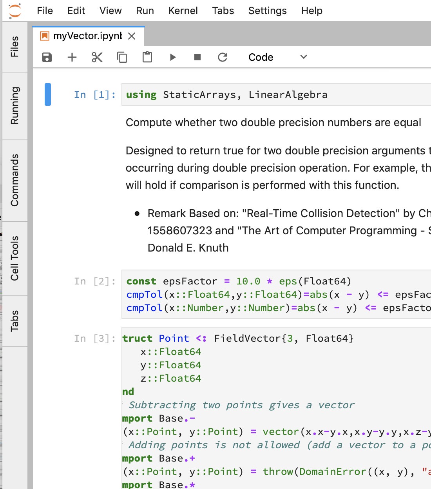The width and height of the screenshot is (431, 489).
Task: Open the Run menu
Action: [x=145, y=11]
